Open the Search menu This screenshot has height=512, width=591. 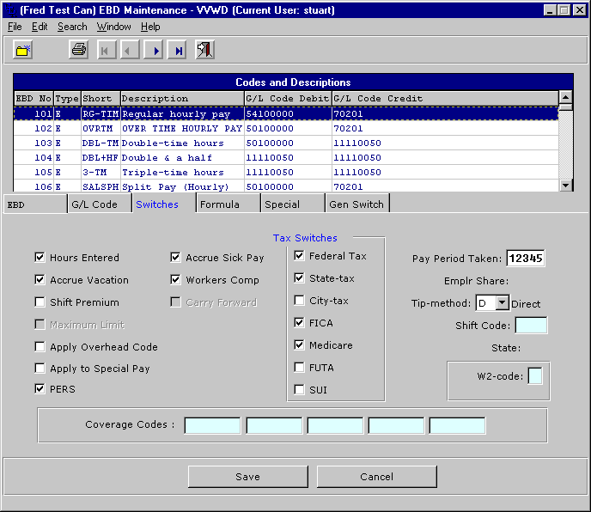coord(72,27)
